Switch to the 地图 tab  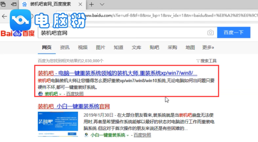coord(190,47)
